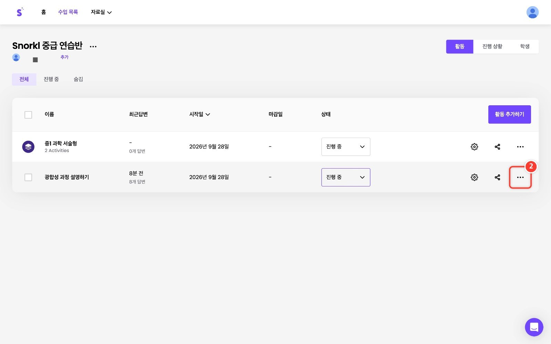Open the user profile avatar menu
The width and height of the screenshot is (551, 344).
532,12
